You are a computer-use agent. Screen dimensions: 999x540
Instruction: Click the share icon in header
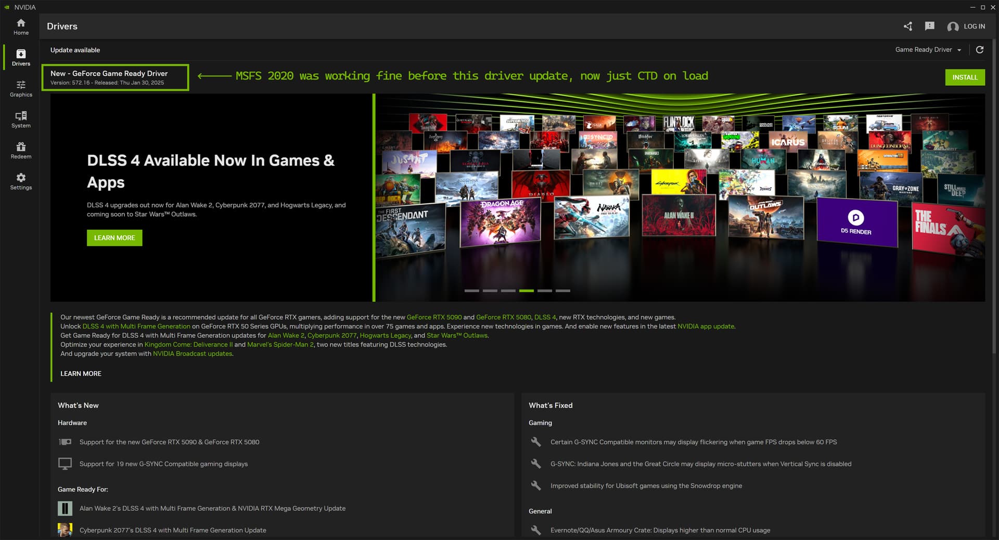click(908, 27)
